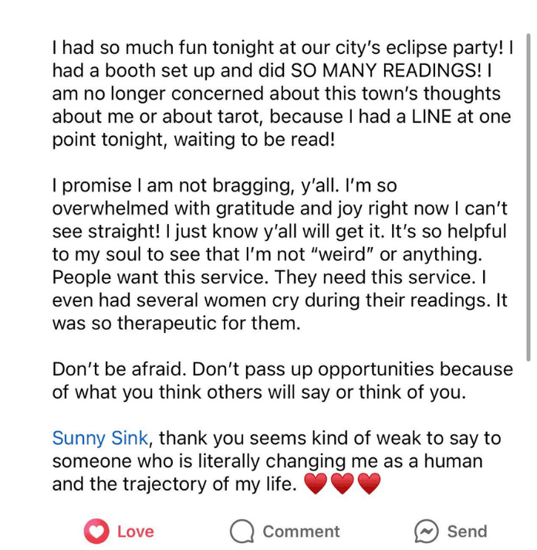Click the "Don't be afraid" paragraph
This screenshot has height=550, width=537.
(281, 380)
